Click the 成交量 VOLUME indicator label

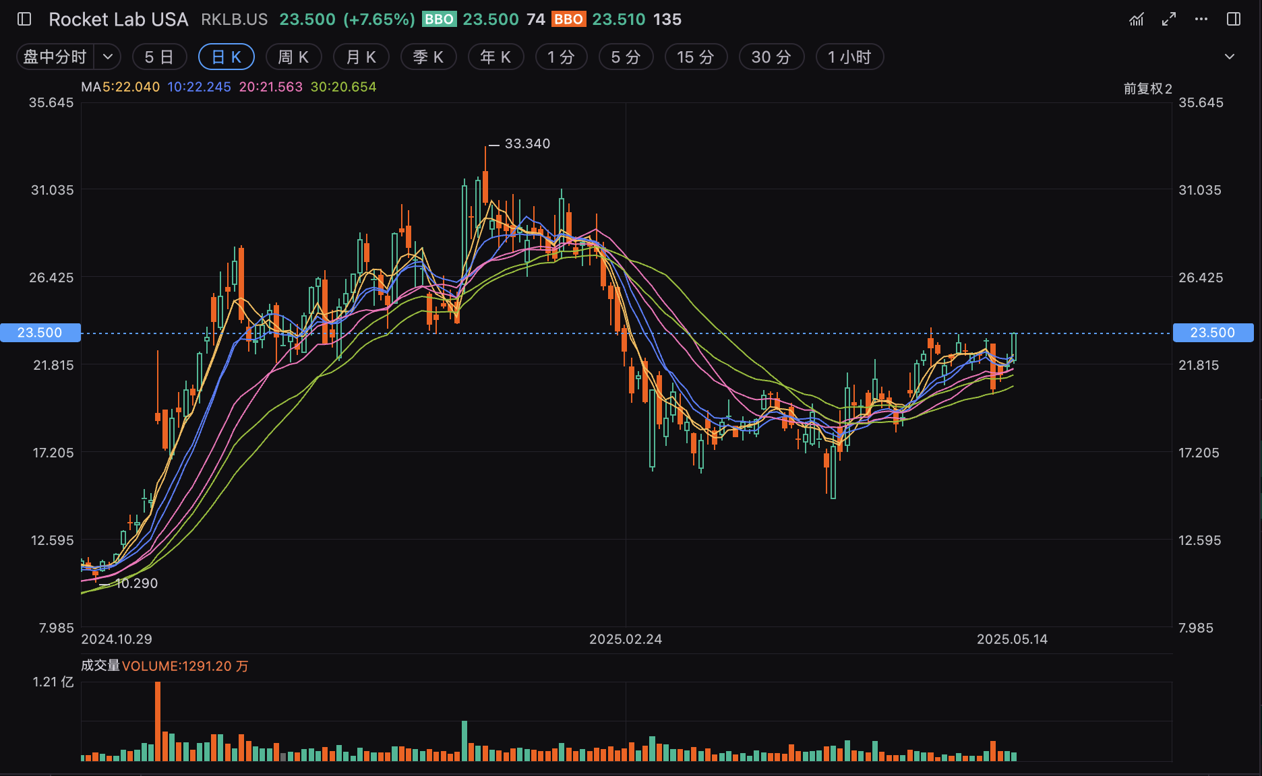point(164,666)
